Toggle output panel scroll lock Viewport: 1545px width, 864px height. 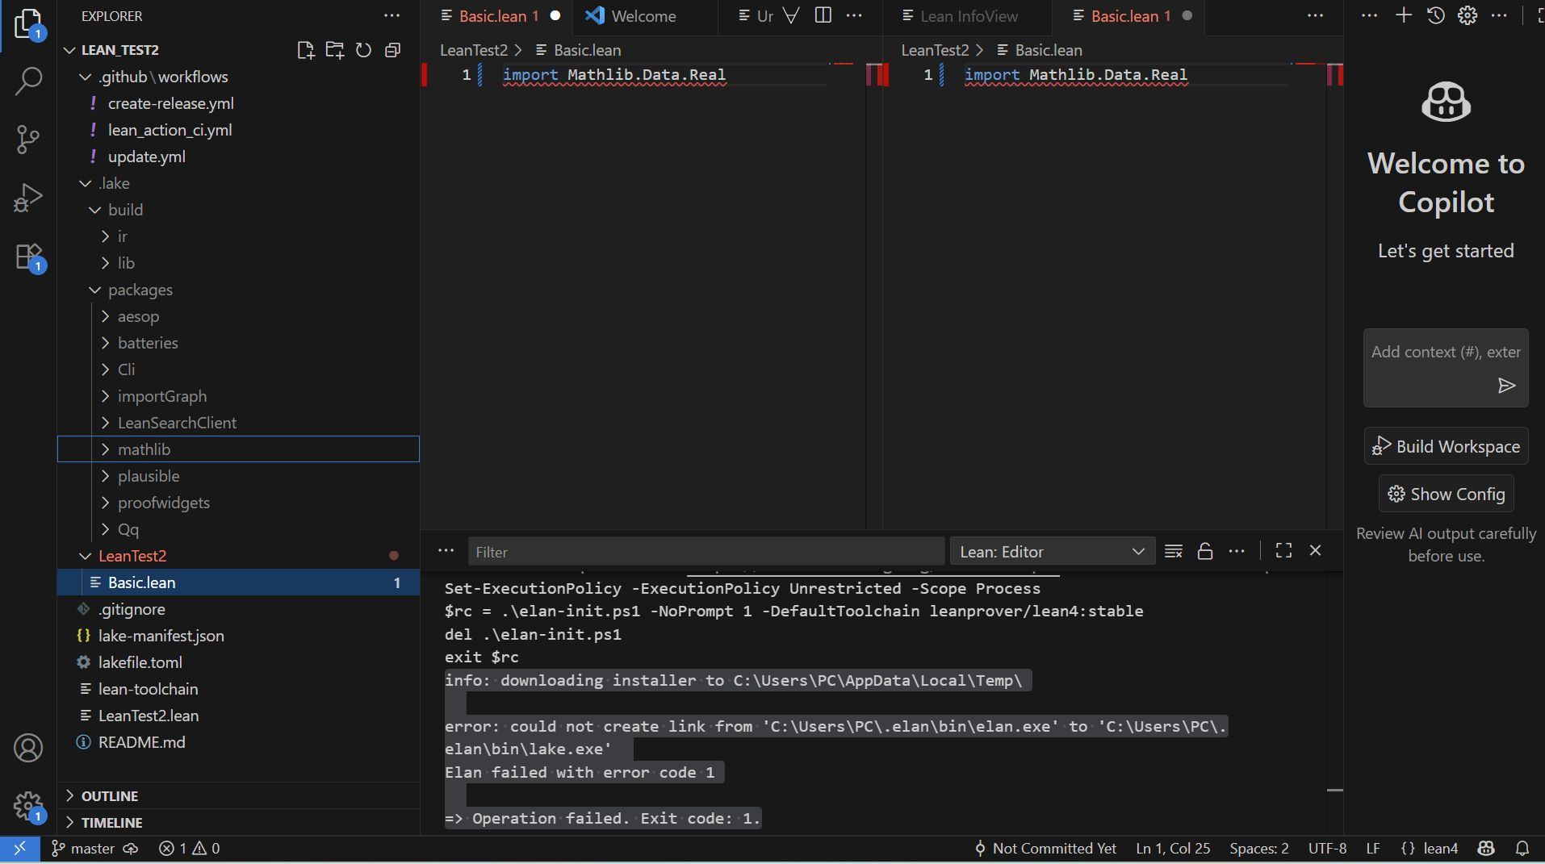click(1204, 551)
